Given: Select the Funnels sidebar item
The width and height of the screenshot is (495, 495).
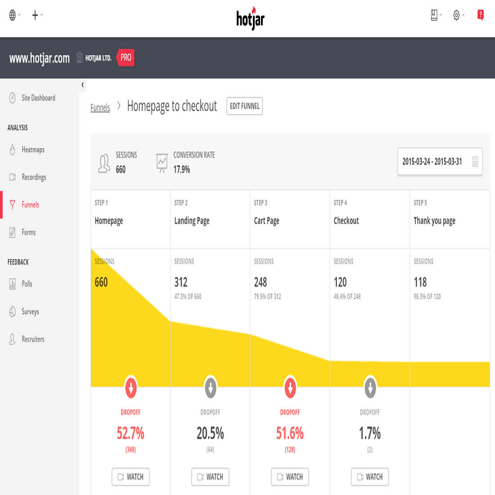Looking at the screenshot, I should coord(30,205).
